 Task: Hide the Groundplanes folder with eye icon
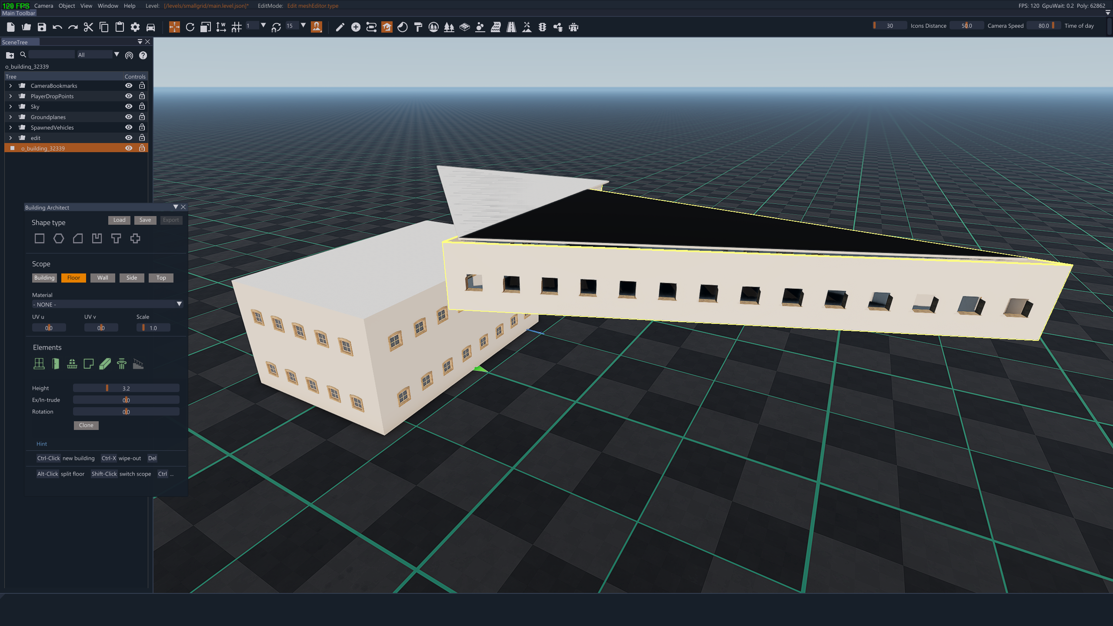coord(129,117)
